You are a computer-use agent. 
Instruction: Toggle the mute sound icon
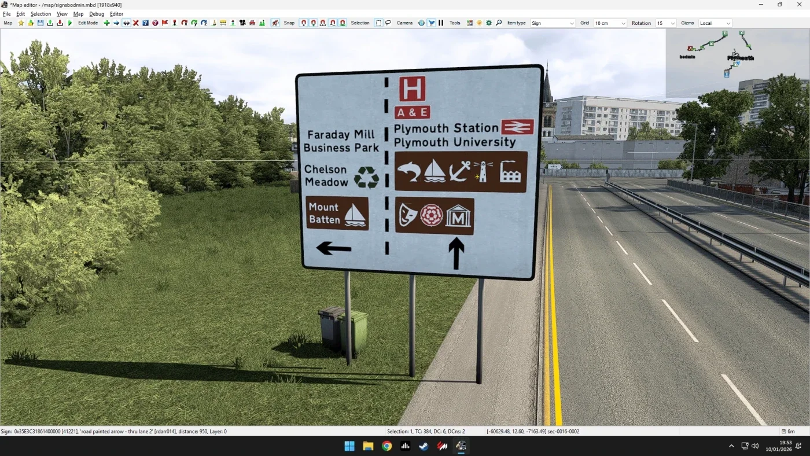273,23
